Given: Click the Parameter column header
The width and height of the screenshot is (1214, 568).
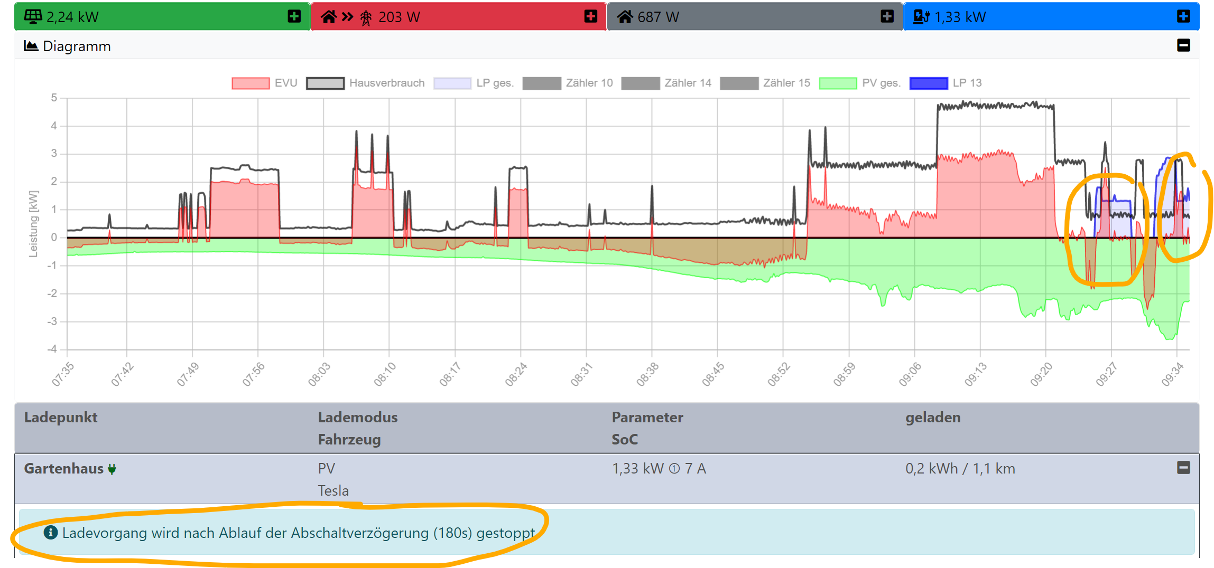Looking at the screenshot, I should pyautogui.click(x=647, y=418).
